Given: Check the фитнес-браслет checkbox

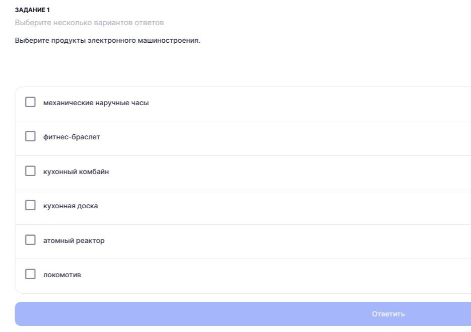Looking at the screenshot, I should click(30, 136).
